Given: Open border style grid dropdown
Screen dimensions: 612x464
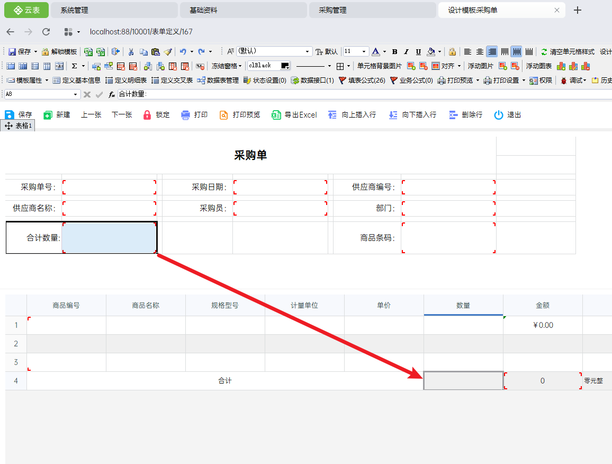Looking at the screenshot, I should pos(348,66).
